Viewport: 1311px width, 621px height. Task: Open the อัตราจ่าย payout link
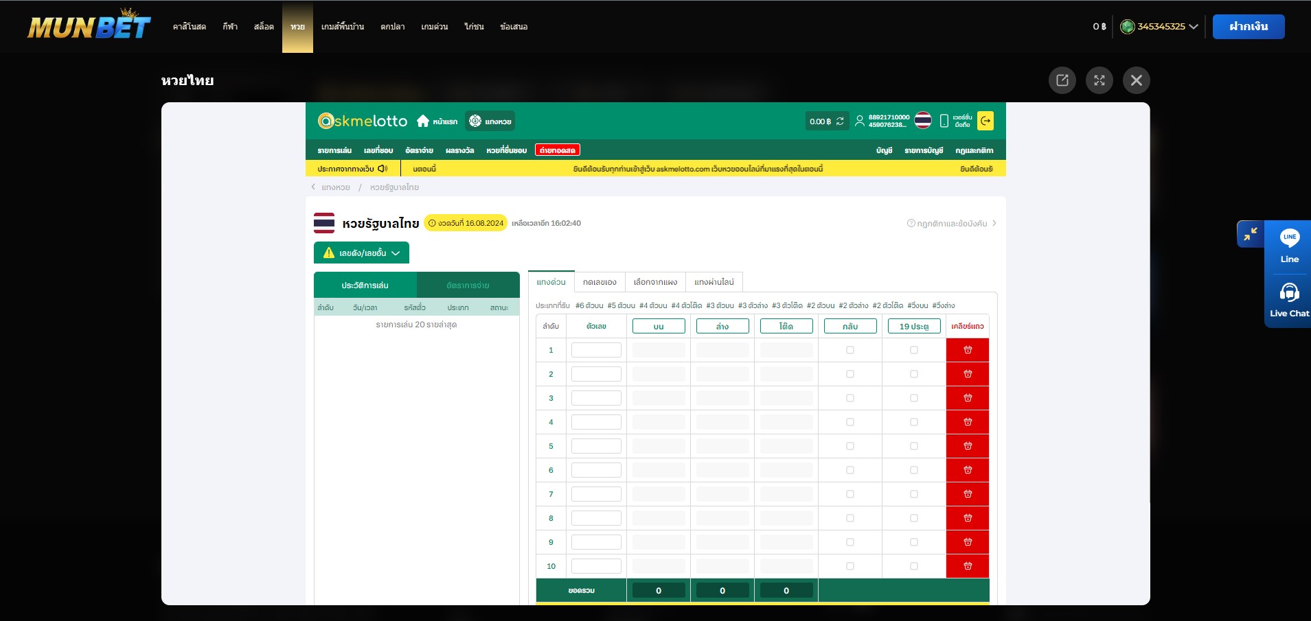click(x=419, y=150)
